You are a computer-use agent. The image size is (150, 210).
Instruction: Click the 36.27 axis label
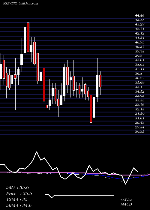click(x=140, y=78)
